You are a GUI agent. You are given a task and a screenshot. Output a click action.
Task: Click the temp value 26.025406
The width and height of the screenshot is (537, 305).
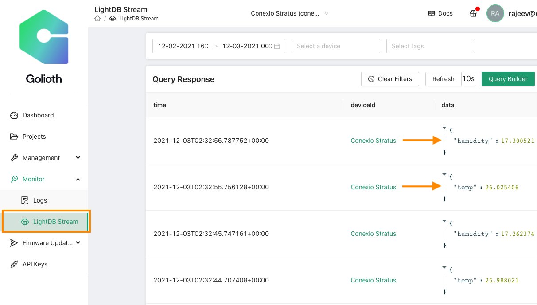pyautogui.click(x=502, y=187)
